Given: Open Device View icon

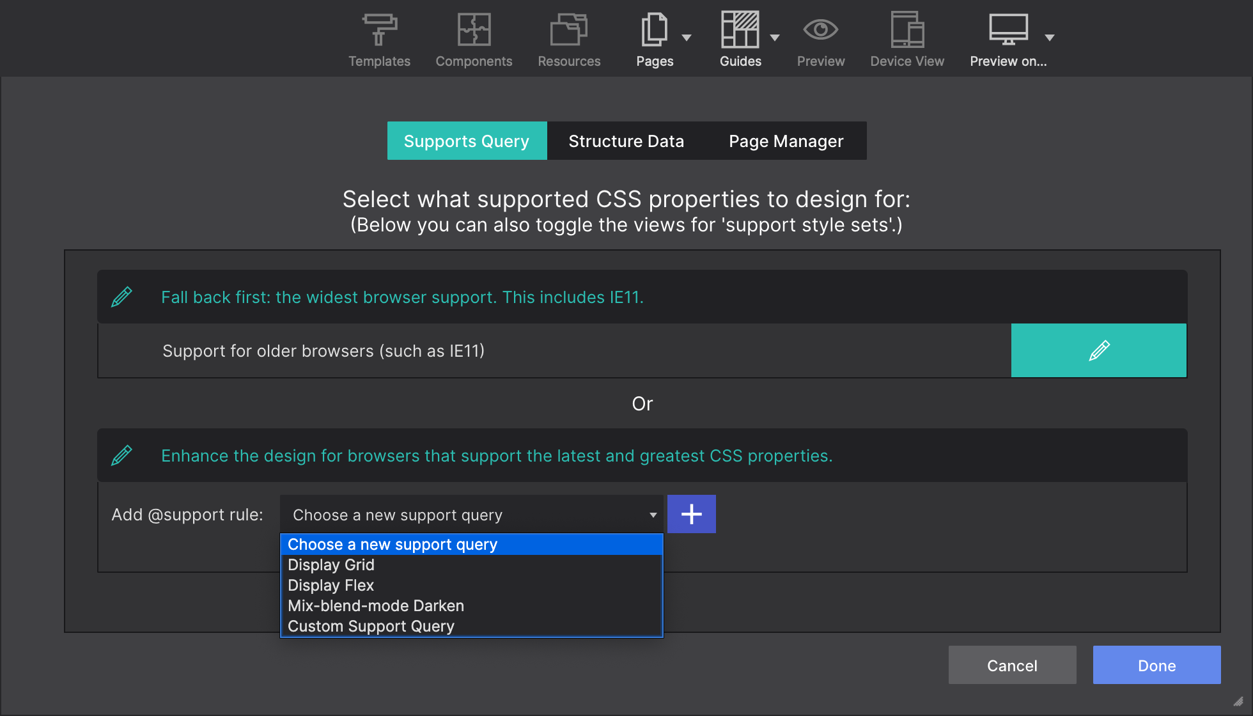Looking at the screenshot, I should click(907, 29).
